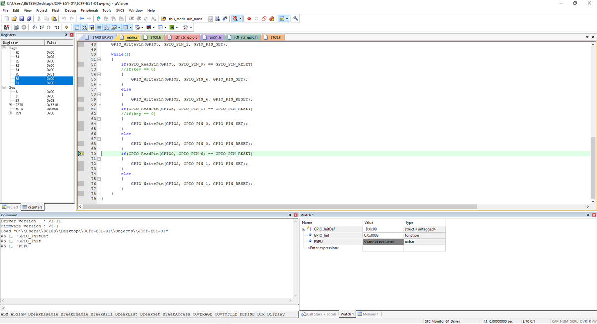Select register R3 in Registers list

click(x=18, y=65)
